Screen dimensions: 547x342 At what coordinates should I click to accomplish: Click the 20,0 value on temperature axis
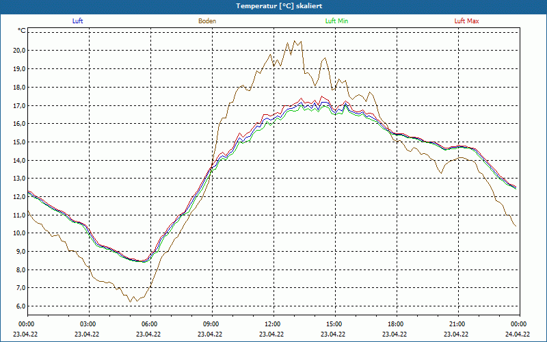point(20,51)
